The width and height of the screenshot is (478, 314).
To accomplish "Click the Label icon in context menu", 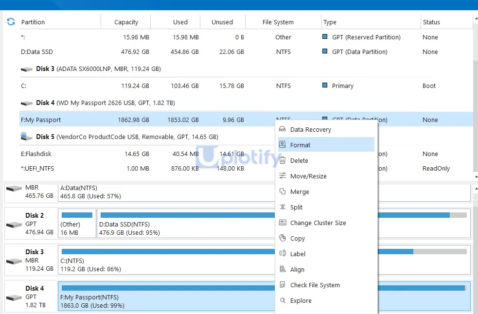I will coord(283,253).
